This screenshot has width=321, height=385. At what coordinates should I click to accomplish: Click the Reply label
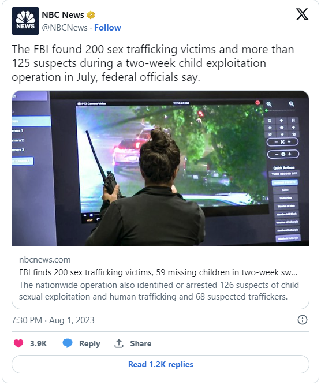point(89,343)
